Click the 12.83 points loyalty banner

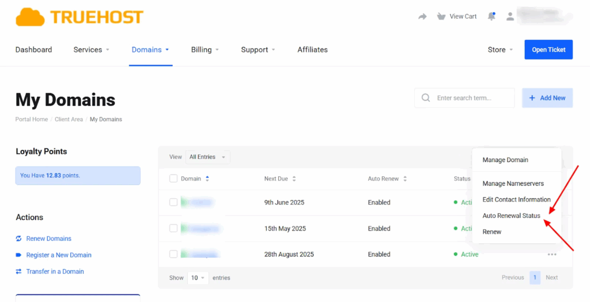click(x=78, y=175)
